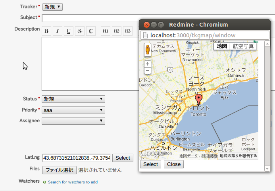Viewport: 275px width, 191px height.
Task: Insert inline code with C button
Action: click(x=91, y=31)
